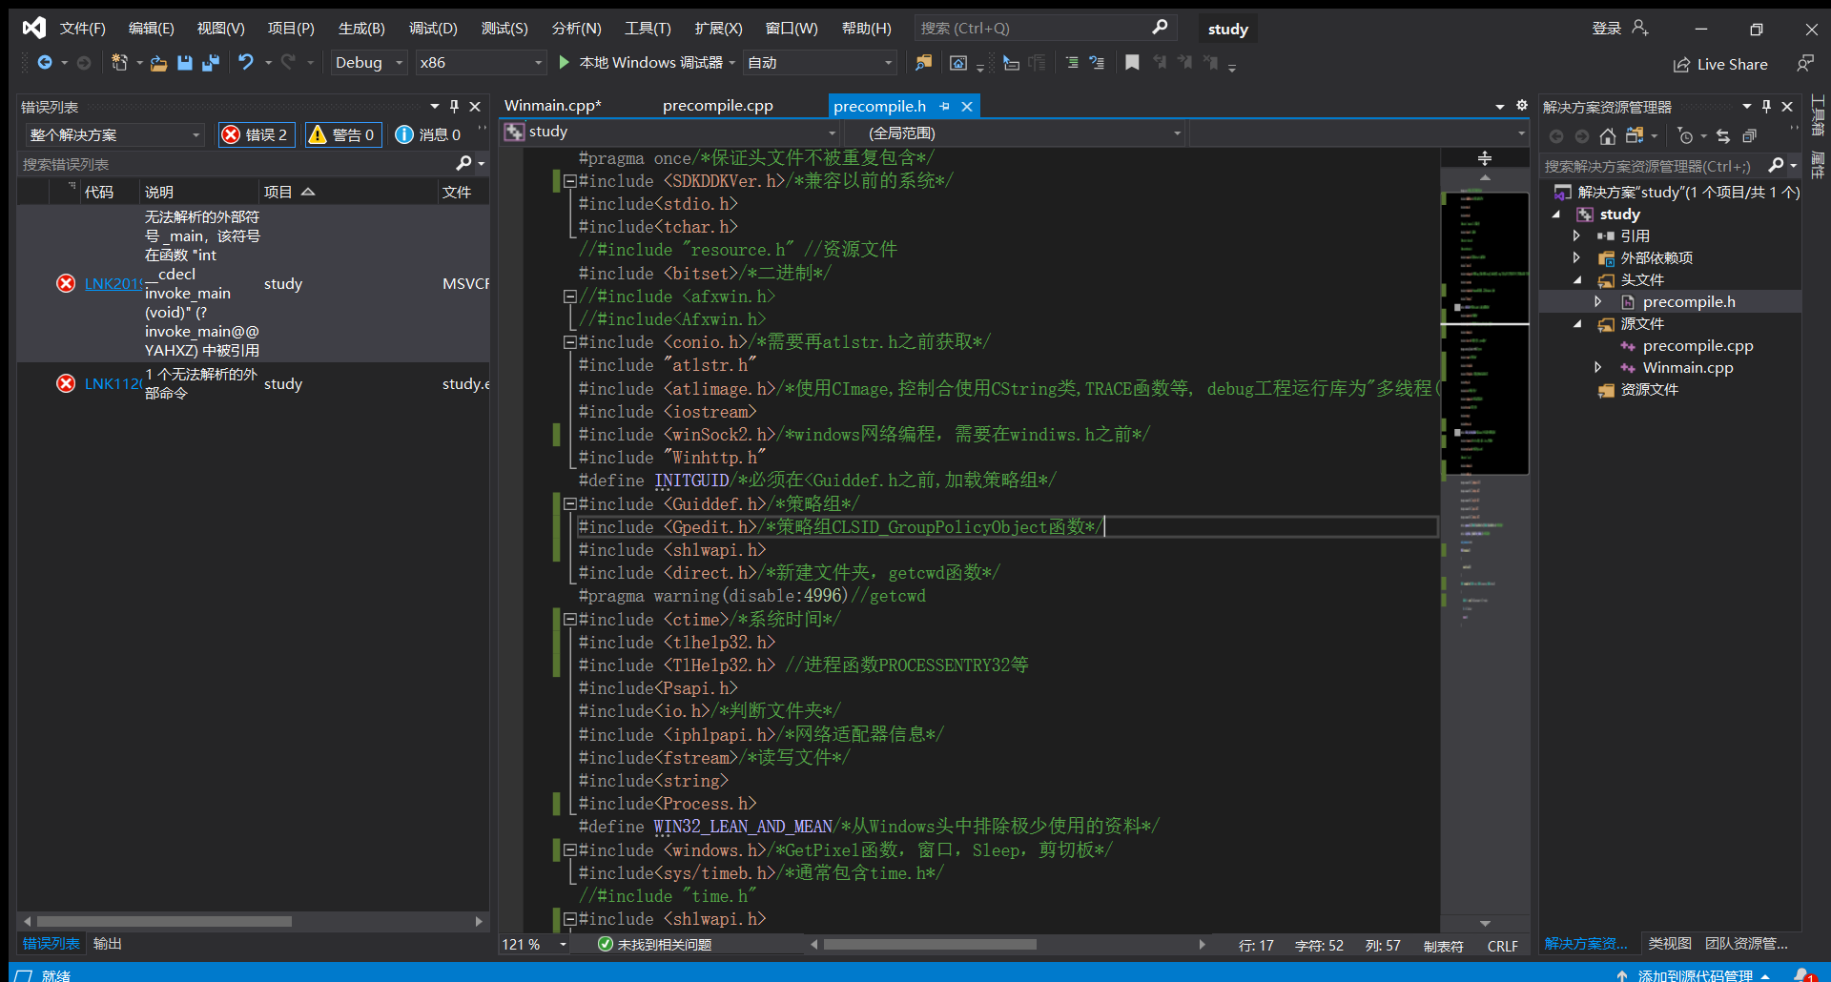Open the study project scope dropdown in editor
The width and height of the screenshot is (1831, 982).
tap(670, 132)
